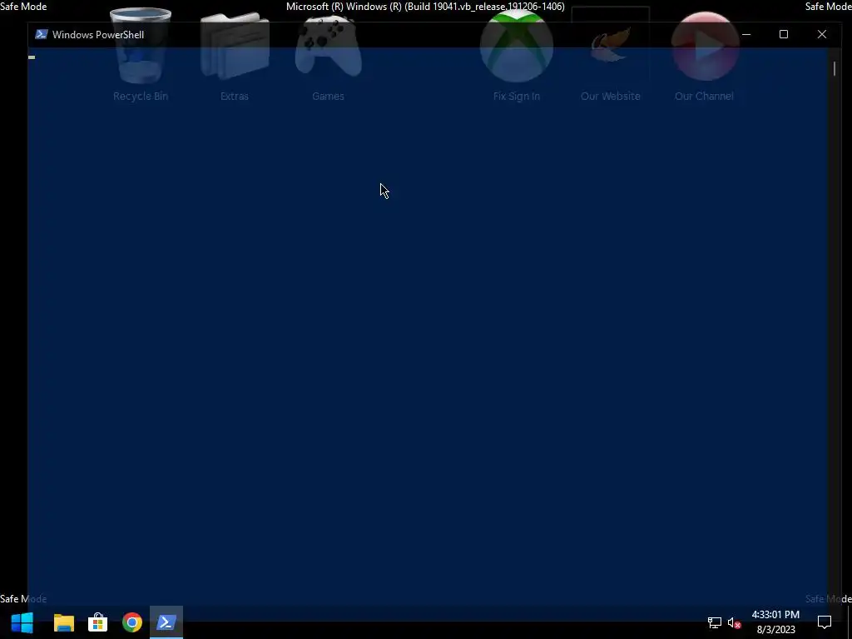Select the Our Website desktop shortcut
This screenshot has width=852, height=639.
[610, 55]
